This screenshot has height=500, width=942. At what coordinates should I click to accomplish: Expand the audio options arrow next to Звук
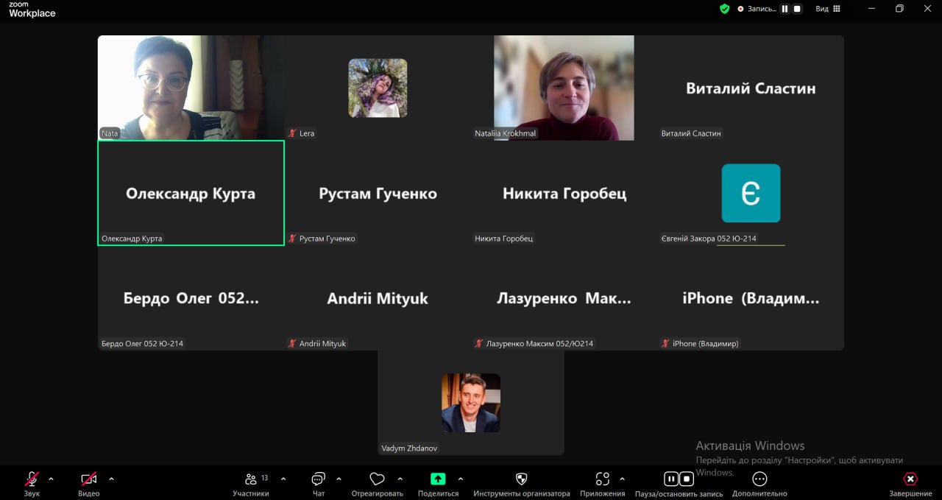51,479
